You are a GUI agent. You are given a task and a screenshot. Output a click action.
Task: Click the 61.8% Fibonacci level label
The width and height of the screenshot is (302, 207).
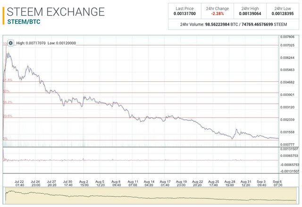pos(8,80)
